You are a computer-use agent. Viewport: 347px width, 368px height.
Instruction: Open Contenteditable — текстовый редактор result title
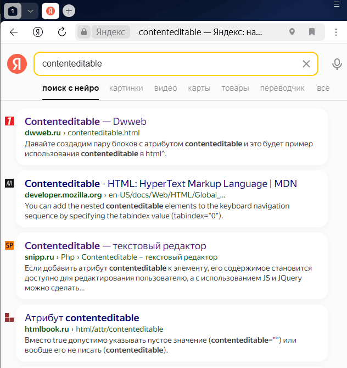click(x=115, y=246)
